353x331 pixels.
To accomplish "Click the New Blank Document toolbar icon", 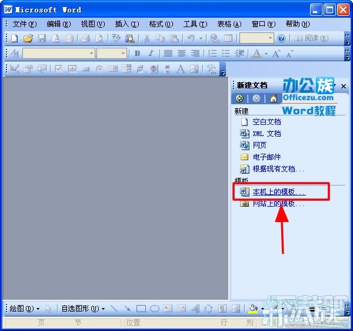I will tap(15, 38).
